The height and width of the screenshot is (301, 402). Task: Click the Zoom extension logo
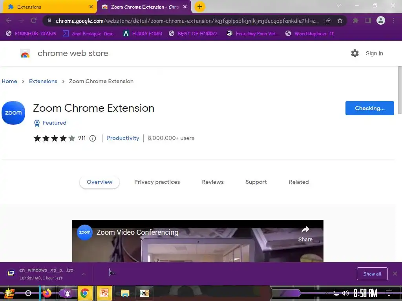click(13, 113)
